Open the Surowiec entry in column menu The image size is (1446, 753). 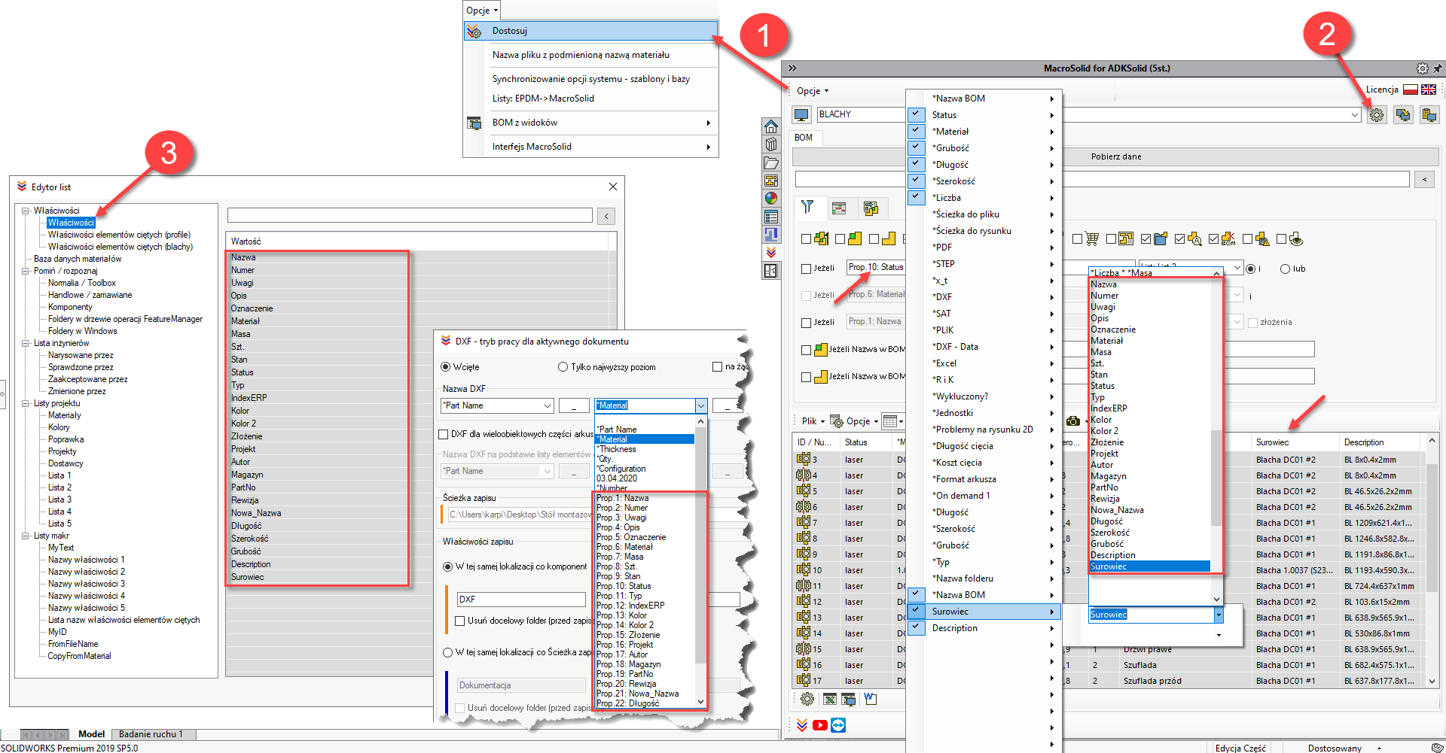coord(984,612)
